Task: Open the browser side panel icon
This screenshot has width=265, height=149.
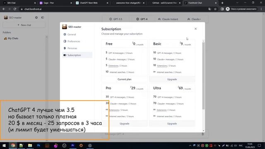Action: coord(222,9)
